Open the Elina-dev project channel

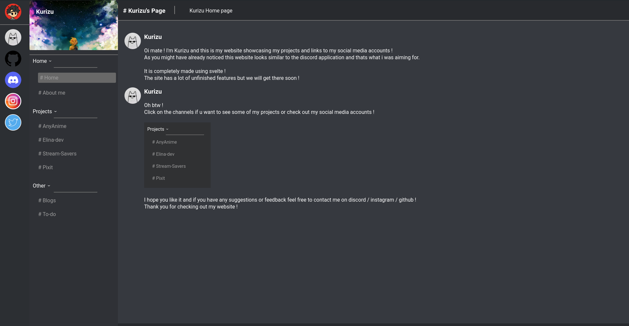(51, 140)
